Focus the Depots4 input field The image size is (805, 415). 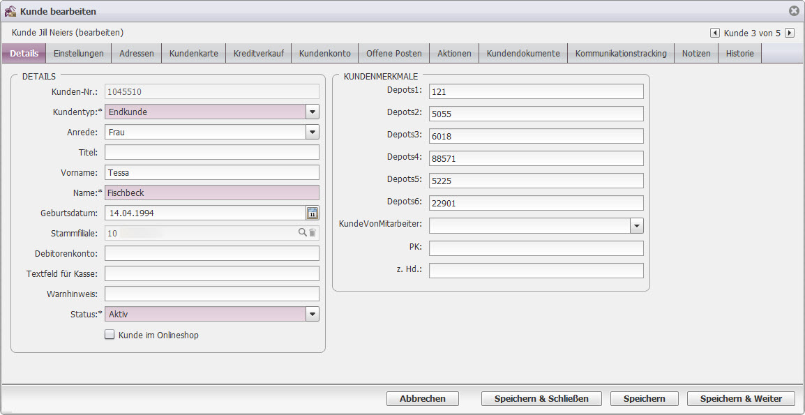pyautogui.click(x=536, y=158)
